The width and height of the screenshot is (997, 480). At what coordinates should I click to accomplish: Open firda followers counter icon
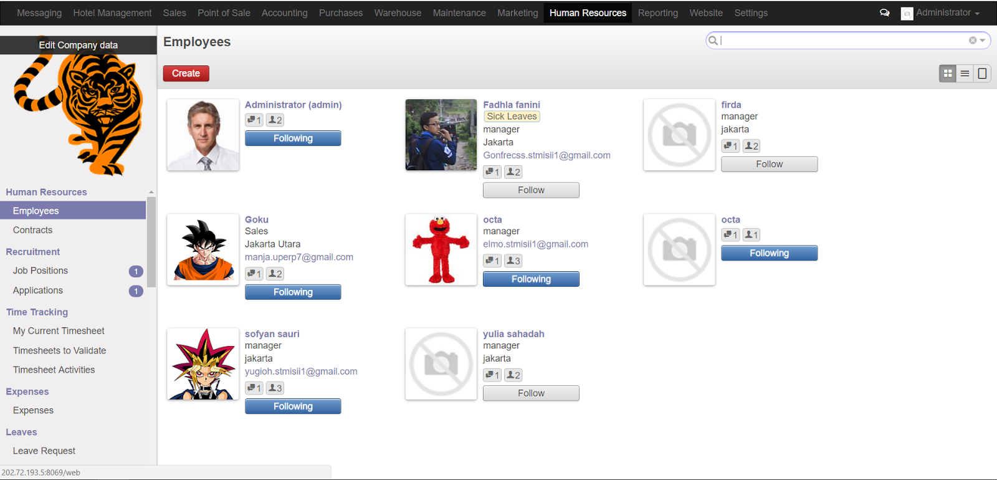pos(751,146)
